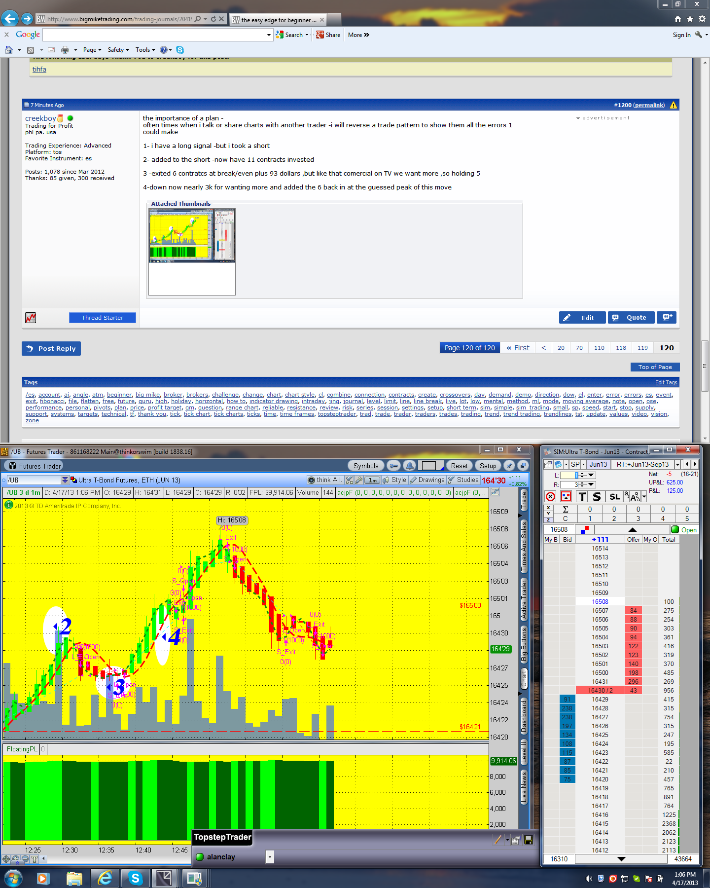Screen dimensions: 710x888
Task: Open the alanclay account dropdown
Action: point(270,857)
